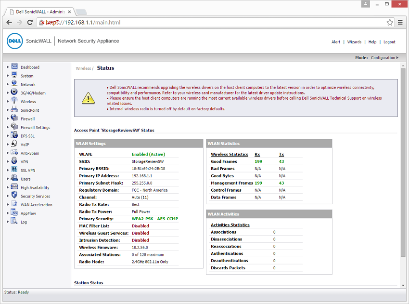Open the Security Services shield icon
409x304 pixels.
tap(14, 195)
